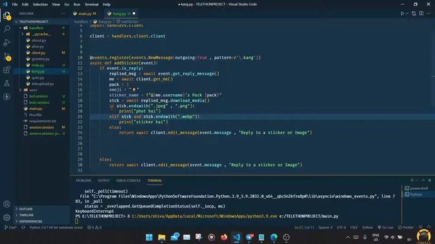Change file encoding via UTF-8
Screen dimensions: 435x244
point(341,228)
